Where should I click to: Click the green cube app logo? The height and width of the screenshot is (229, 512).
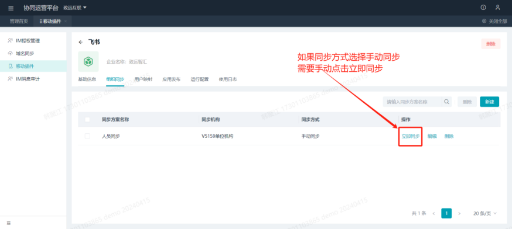pyautogui.click(x=88, y=61)
